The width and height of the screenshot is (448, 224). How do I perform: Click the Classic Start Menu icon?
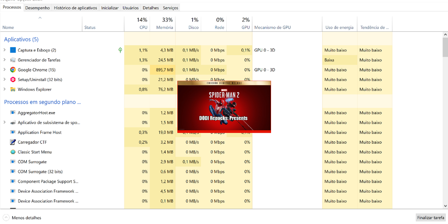tap(13, 152)
